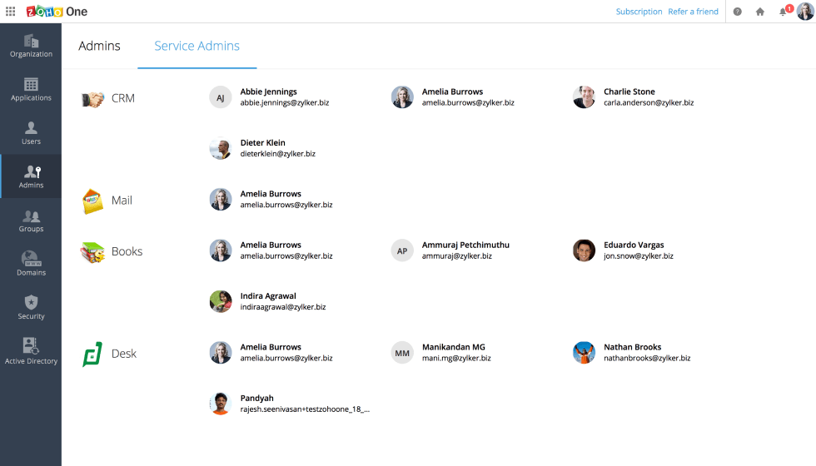
Task: Click Indira Agrawal's profile photo
Action: pos(221,301)
